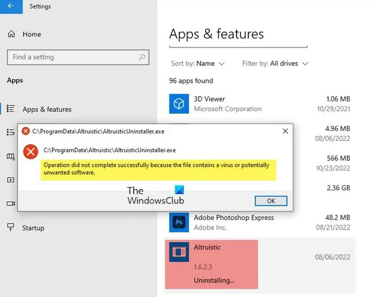The width and height of the screenshot is (374, 297).
Task: Click the 566 MB size value
Action: pos(338,158)
